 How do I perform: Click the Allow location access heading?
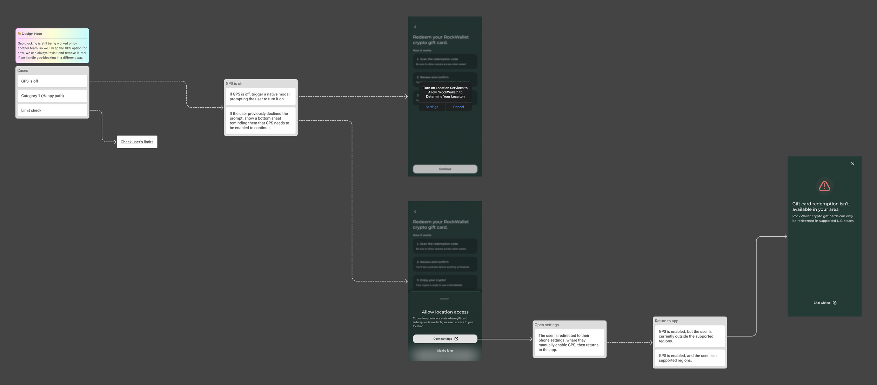(445, 312)
